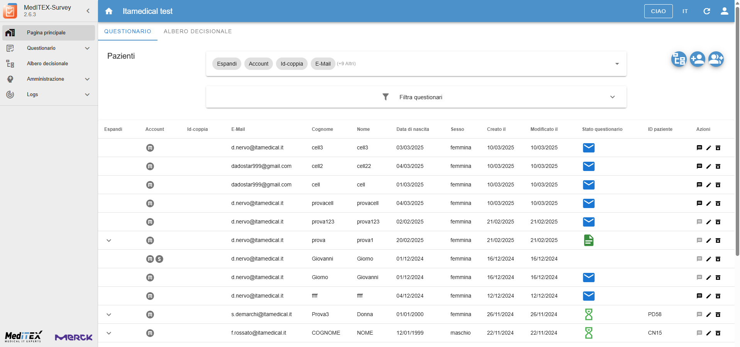This screenshot has width=740, height=347.
Task: Open the user profile icon menu
Action: pos(724,11)
